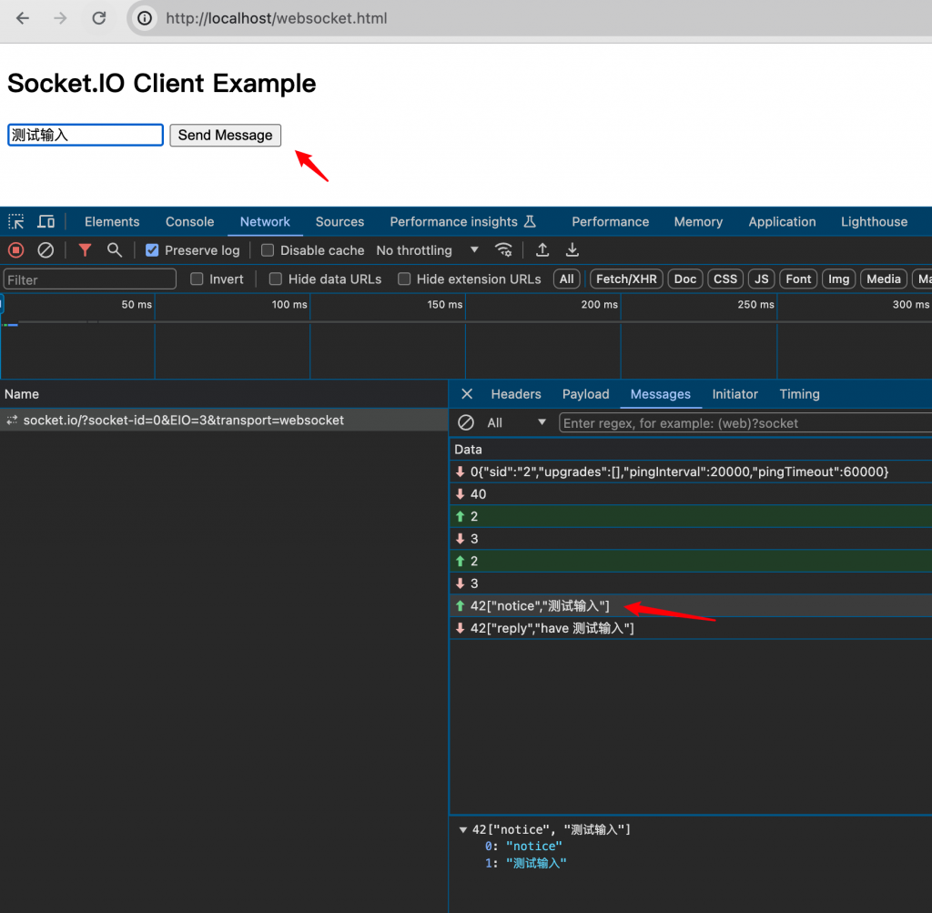The image size is (932, 913).
Task: Open network conditions Wi-Fi icon
Action: [503, 250]
